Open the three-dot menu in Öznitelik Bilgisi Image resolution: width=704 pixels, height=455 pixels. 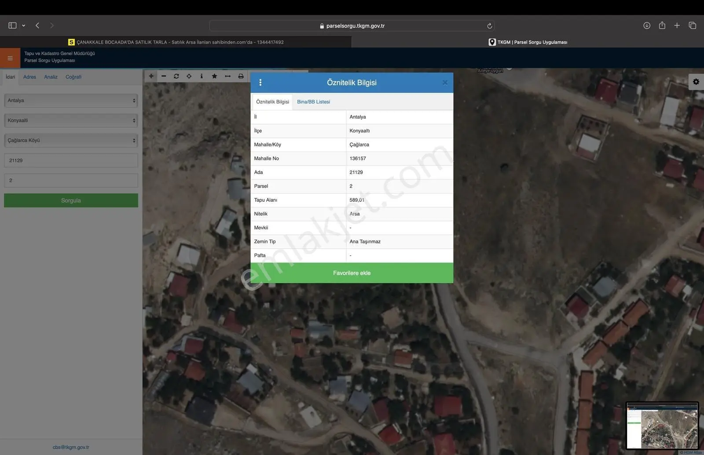(260, 83)
